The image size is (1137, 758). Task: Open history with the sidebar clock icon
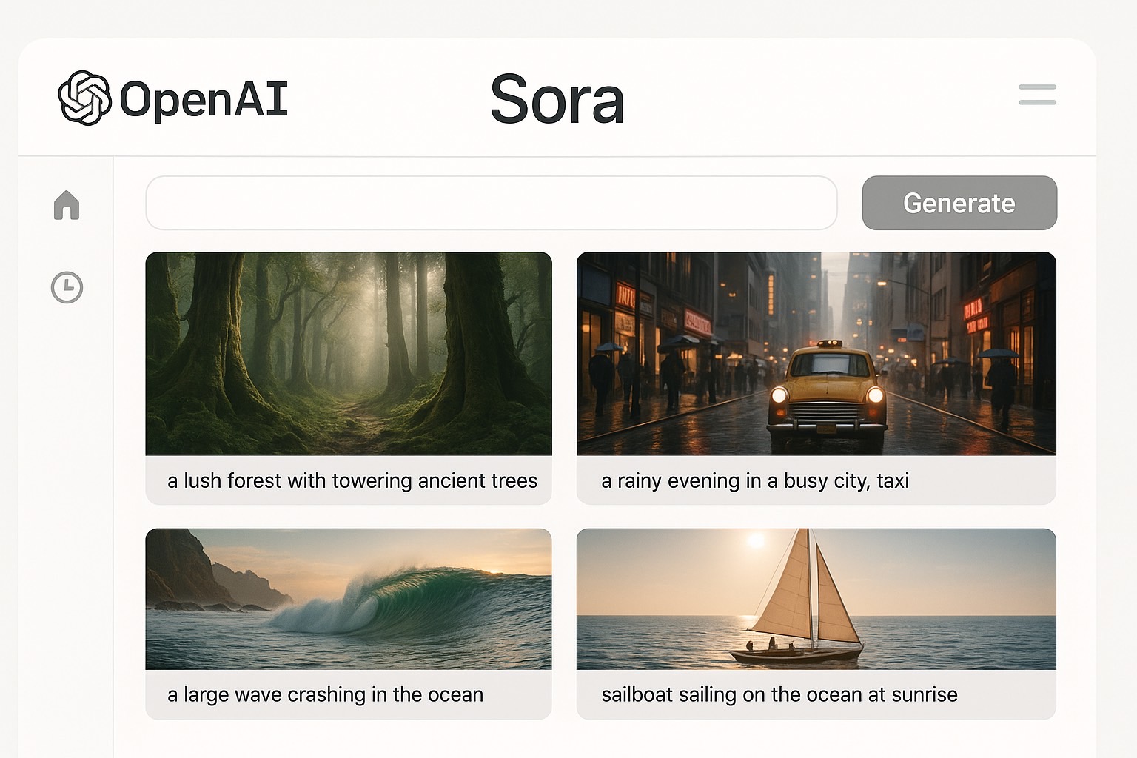click(67, 287)
